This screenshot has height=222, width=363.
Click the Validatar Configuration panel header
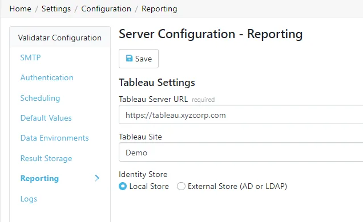(60, 38)
